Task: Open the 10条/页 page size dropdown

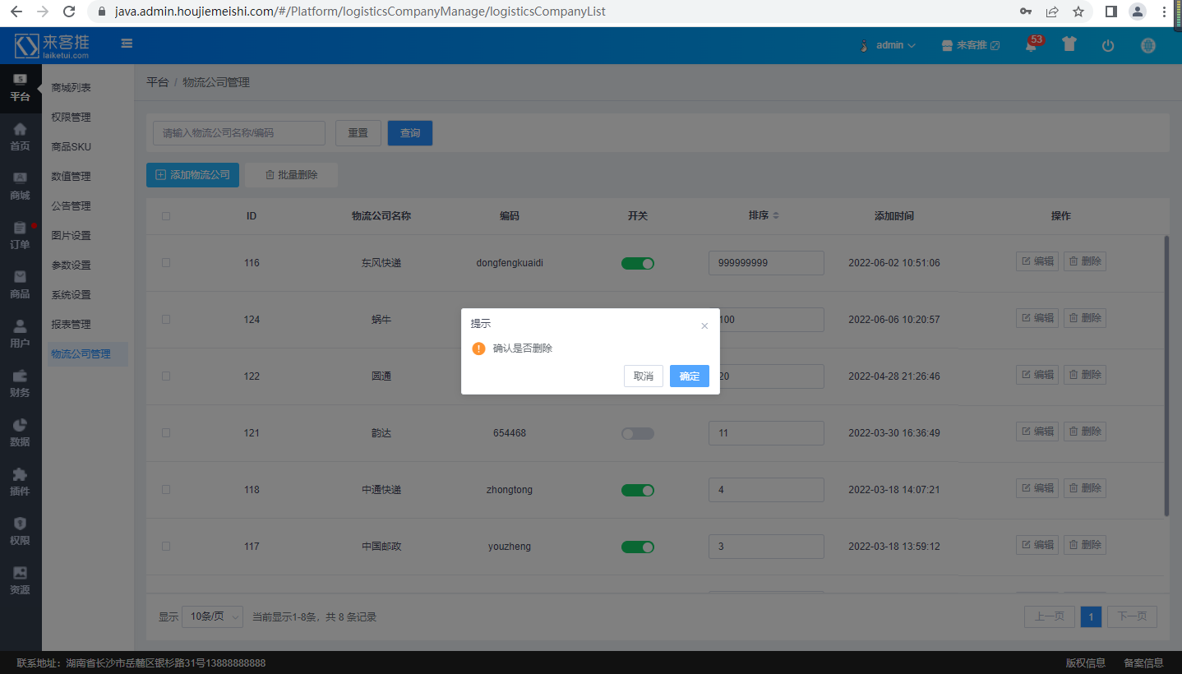Action: click(212, 616)
